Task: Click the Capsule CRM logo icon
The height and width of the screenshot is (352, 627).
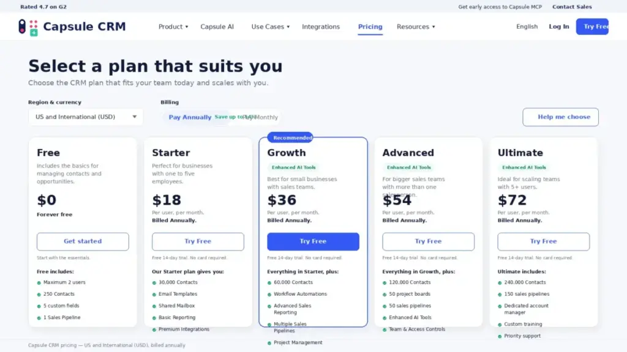Action: pyautogui.click(x=28, y=27)
